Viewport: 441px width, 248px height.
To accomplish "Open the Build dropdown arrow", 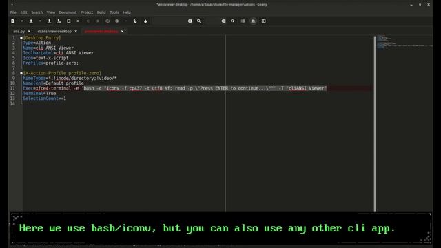I will (125, 21).
